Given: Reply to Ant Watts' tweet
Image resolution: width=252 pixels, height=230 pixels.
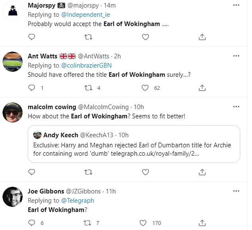Looking at the screenshot, I should point(32,88).
